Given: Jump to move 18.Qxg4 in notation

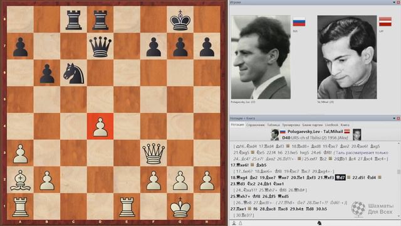Looking at the screenshot, I should [239, 177].
